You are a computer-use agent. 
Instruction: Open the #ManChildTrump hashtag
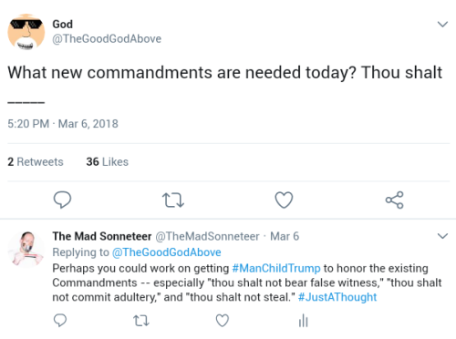click(276, 268)
